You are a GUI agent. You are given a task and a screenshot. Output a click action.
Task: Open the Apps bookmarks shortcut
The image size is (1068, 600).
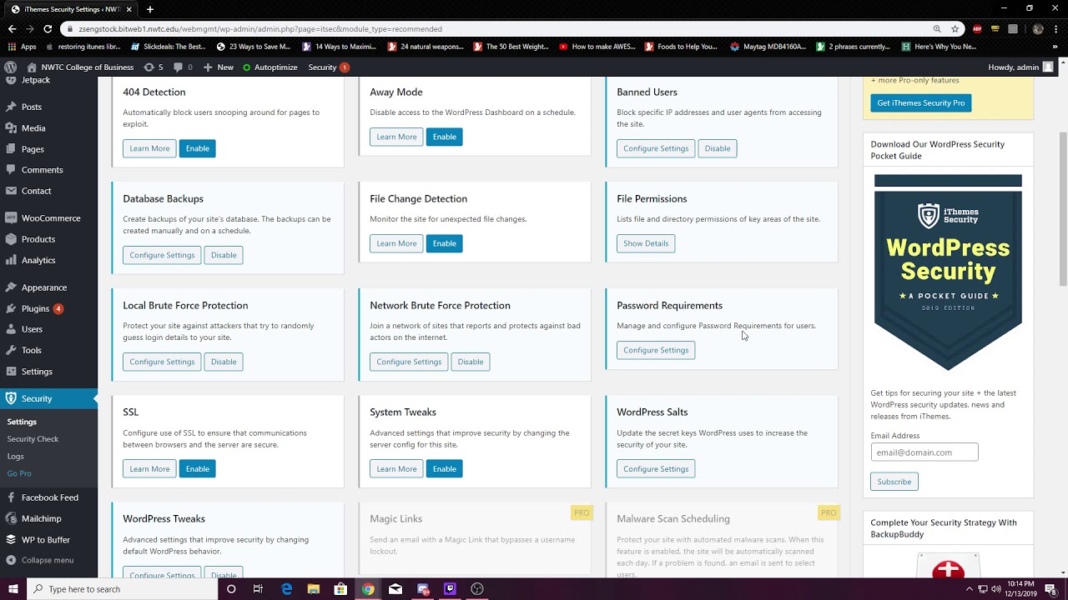click(x=23, y=47)
